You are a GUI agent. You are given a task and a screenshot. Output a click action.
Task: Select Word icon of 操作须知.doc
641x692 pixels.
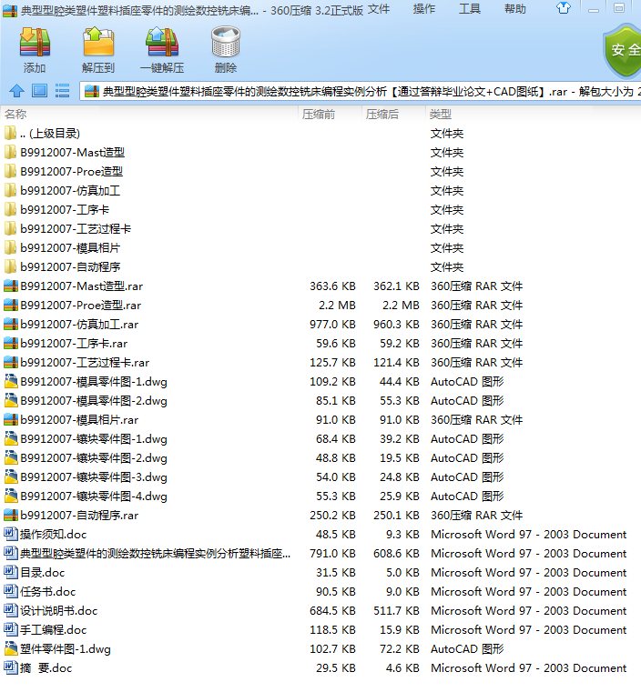tap(10, 534)
